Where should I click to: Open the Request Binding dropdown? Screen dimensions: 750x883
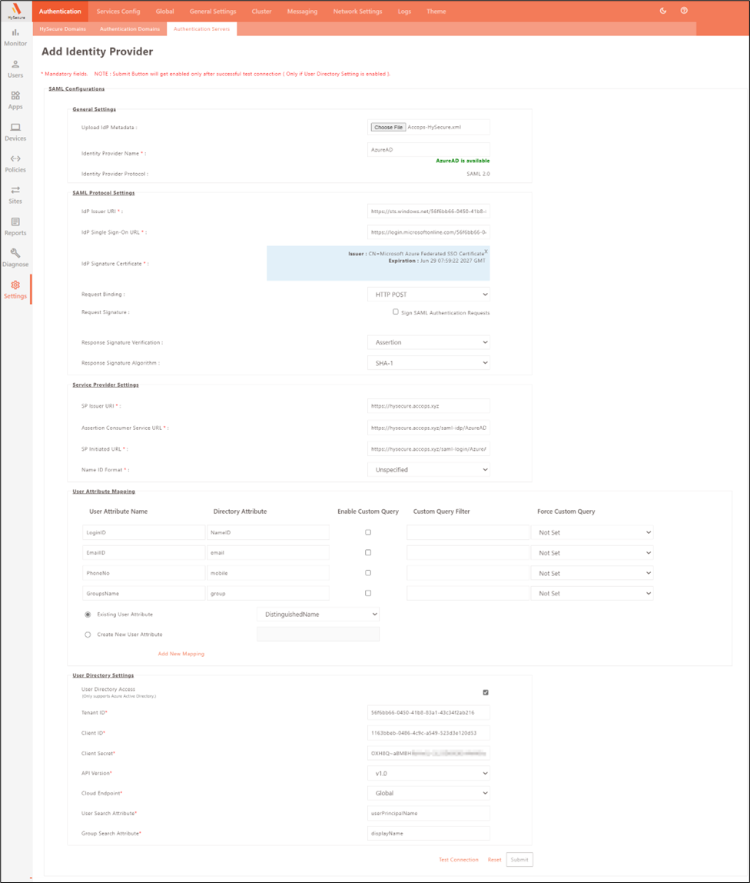coord(428,295)
